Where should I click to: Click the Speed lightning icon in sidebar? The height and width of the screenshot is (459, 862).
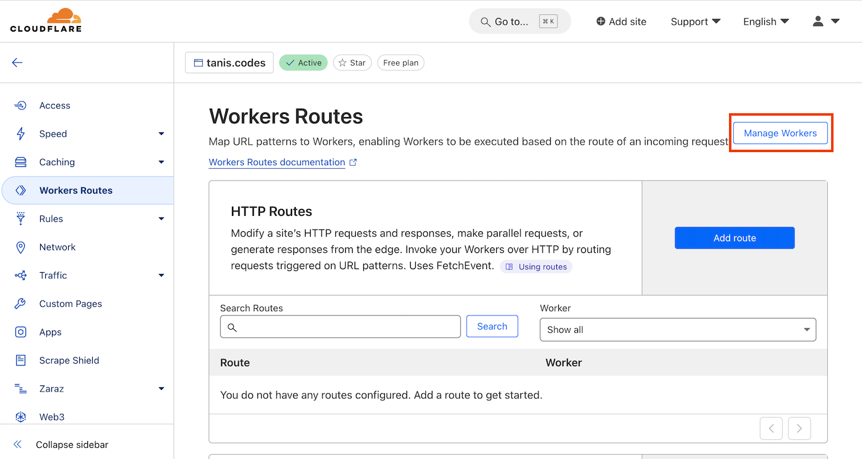pyautogui.click(x=19, y=134)
